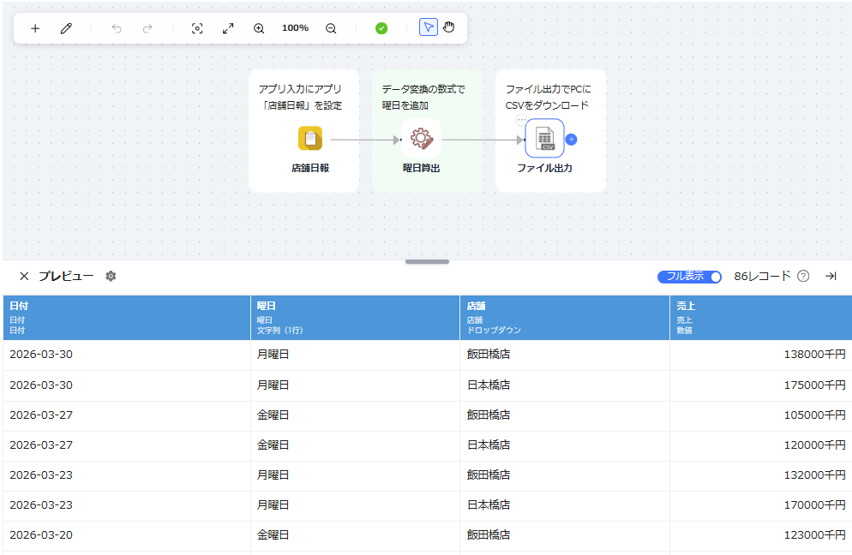852x555 pixels.
Task: Undo the last action
Action: click(x=117, y=28)
